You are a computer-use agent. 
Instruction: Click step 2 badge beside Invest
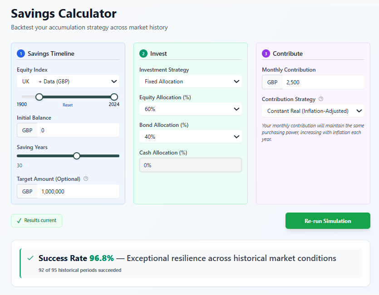(143, 53)
